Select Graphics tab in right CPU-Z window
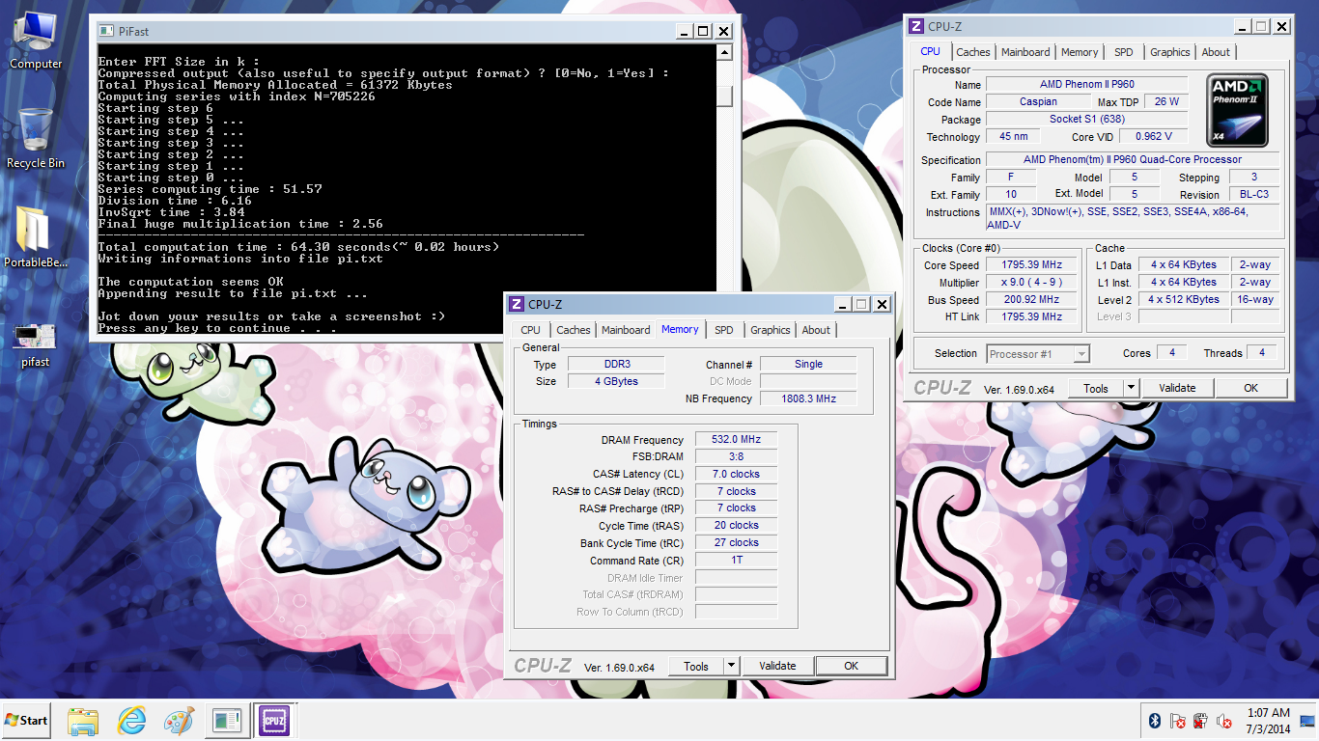Screen dimensions: 1319x741 [1169, 52]
